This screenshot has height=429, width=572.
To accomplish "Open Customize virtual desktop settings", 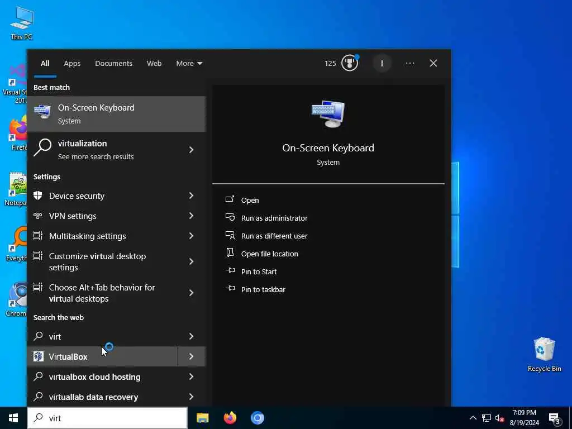I will pyautogui.click(x=103, y=261).
